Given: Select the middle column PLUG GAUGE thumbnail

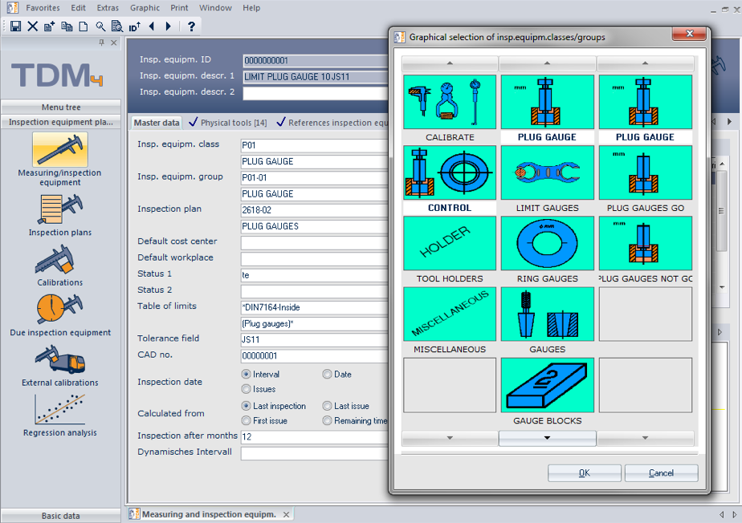Looking at the screenshot, I should (x=547, y=102).
